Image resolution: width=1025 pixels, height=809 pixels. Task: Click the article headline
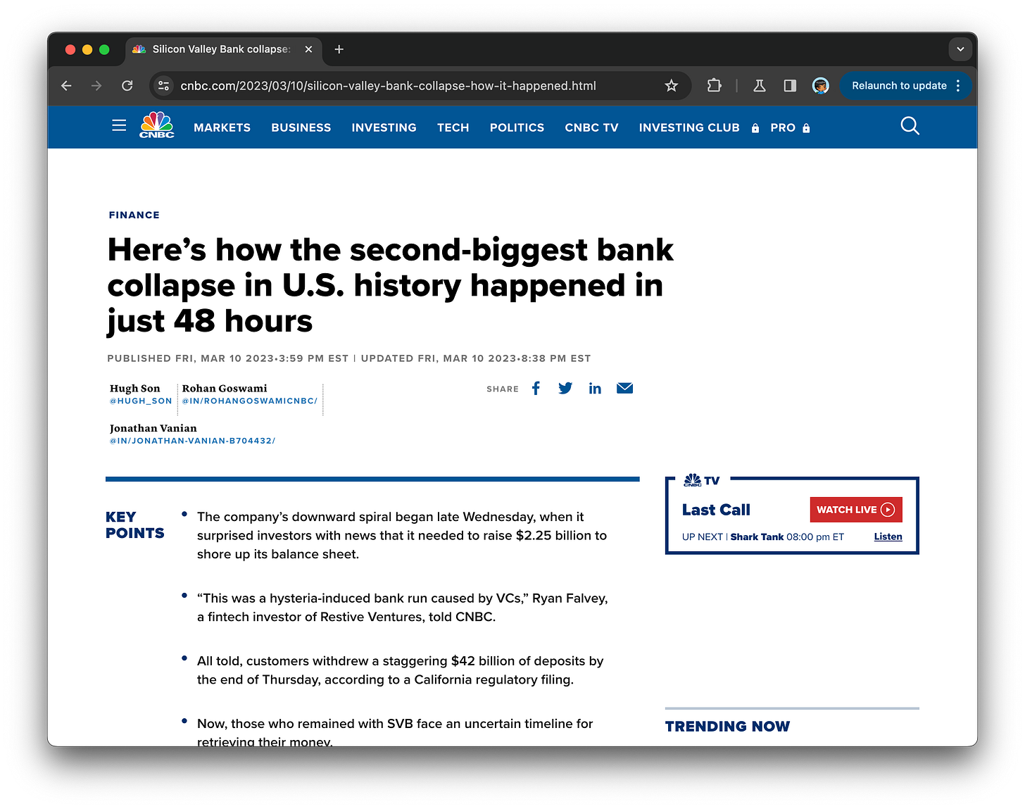[x=390, y=285]
